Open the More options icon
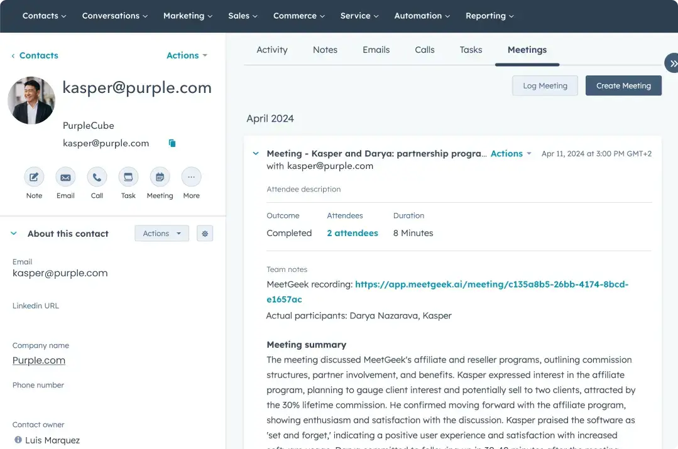Viewport: 678px width, 449px height. click(191, 177)
